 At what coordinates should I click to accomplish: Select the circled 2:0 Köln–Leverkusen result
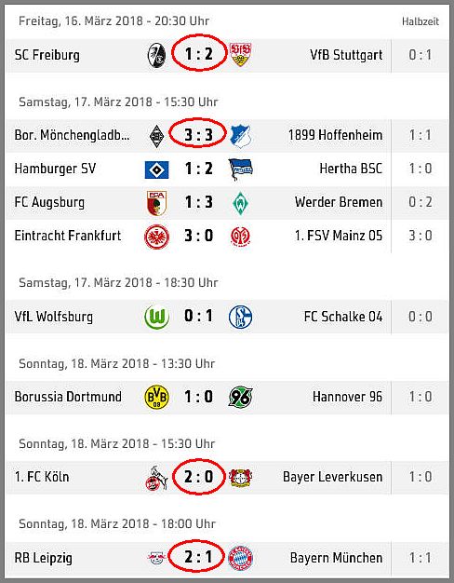199,476
